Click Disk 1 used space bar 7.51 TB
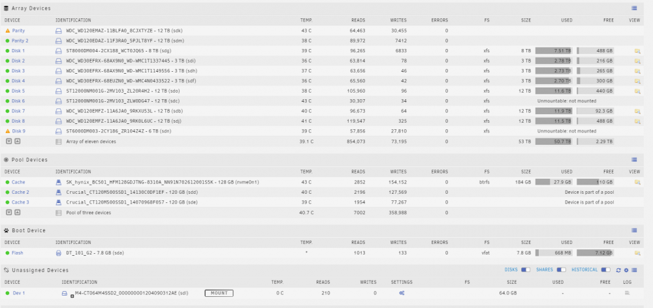The height and width of the screenshot is (308, 653). pos(554,51)
